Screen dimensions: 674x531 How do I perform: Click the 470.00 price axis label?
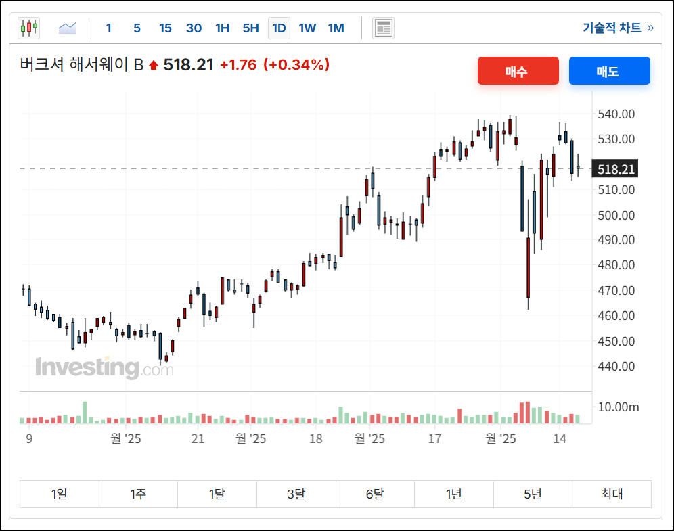click(616, 291)
